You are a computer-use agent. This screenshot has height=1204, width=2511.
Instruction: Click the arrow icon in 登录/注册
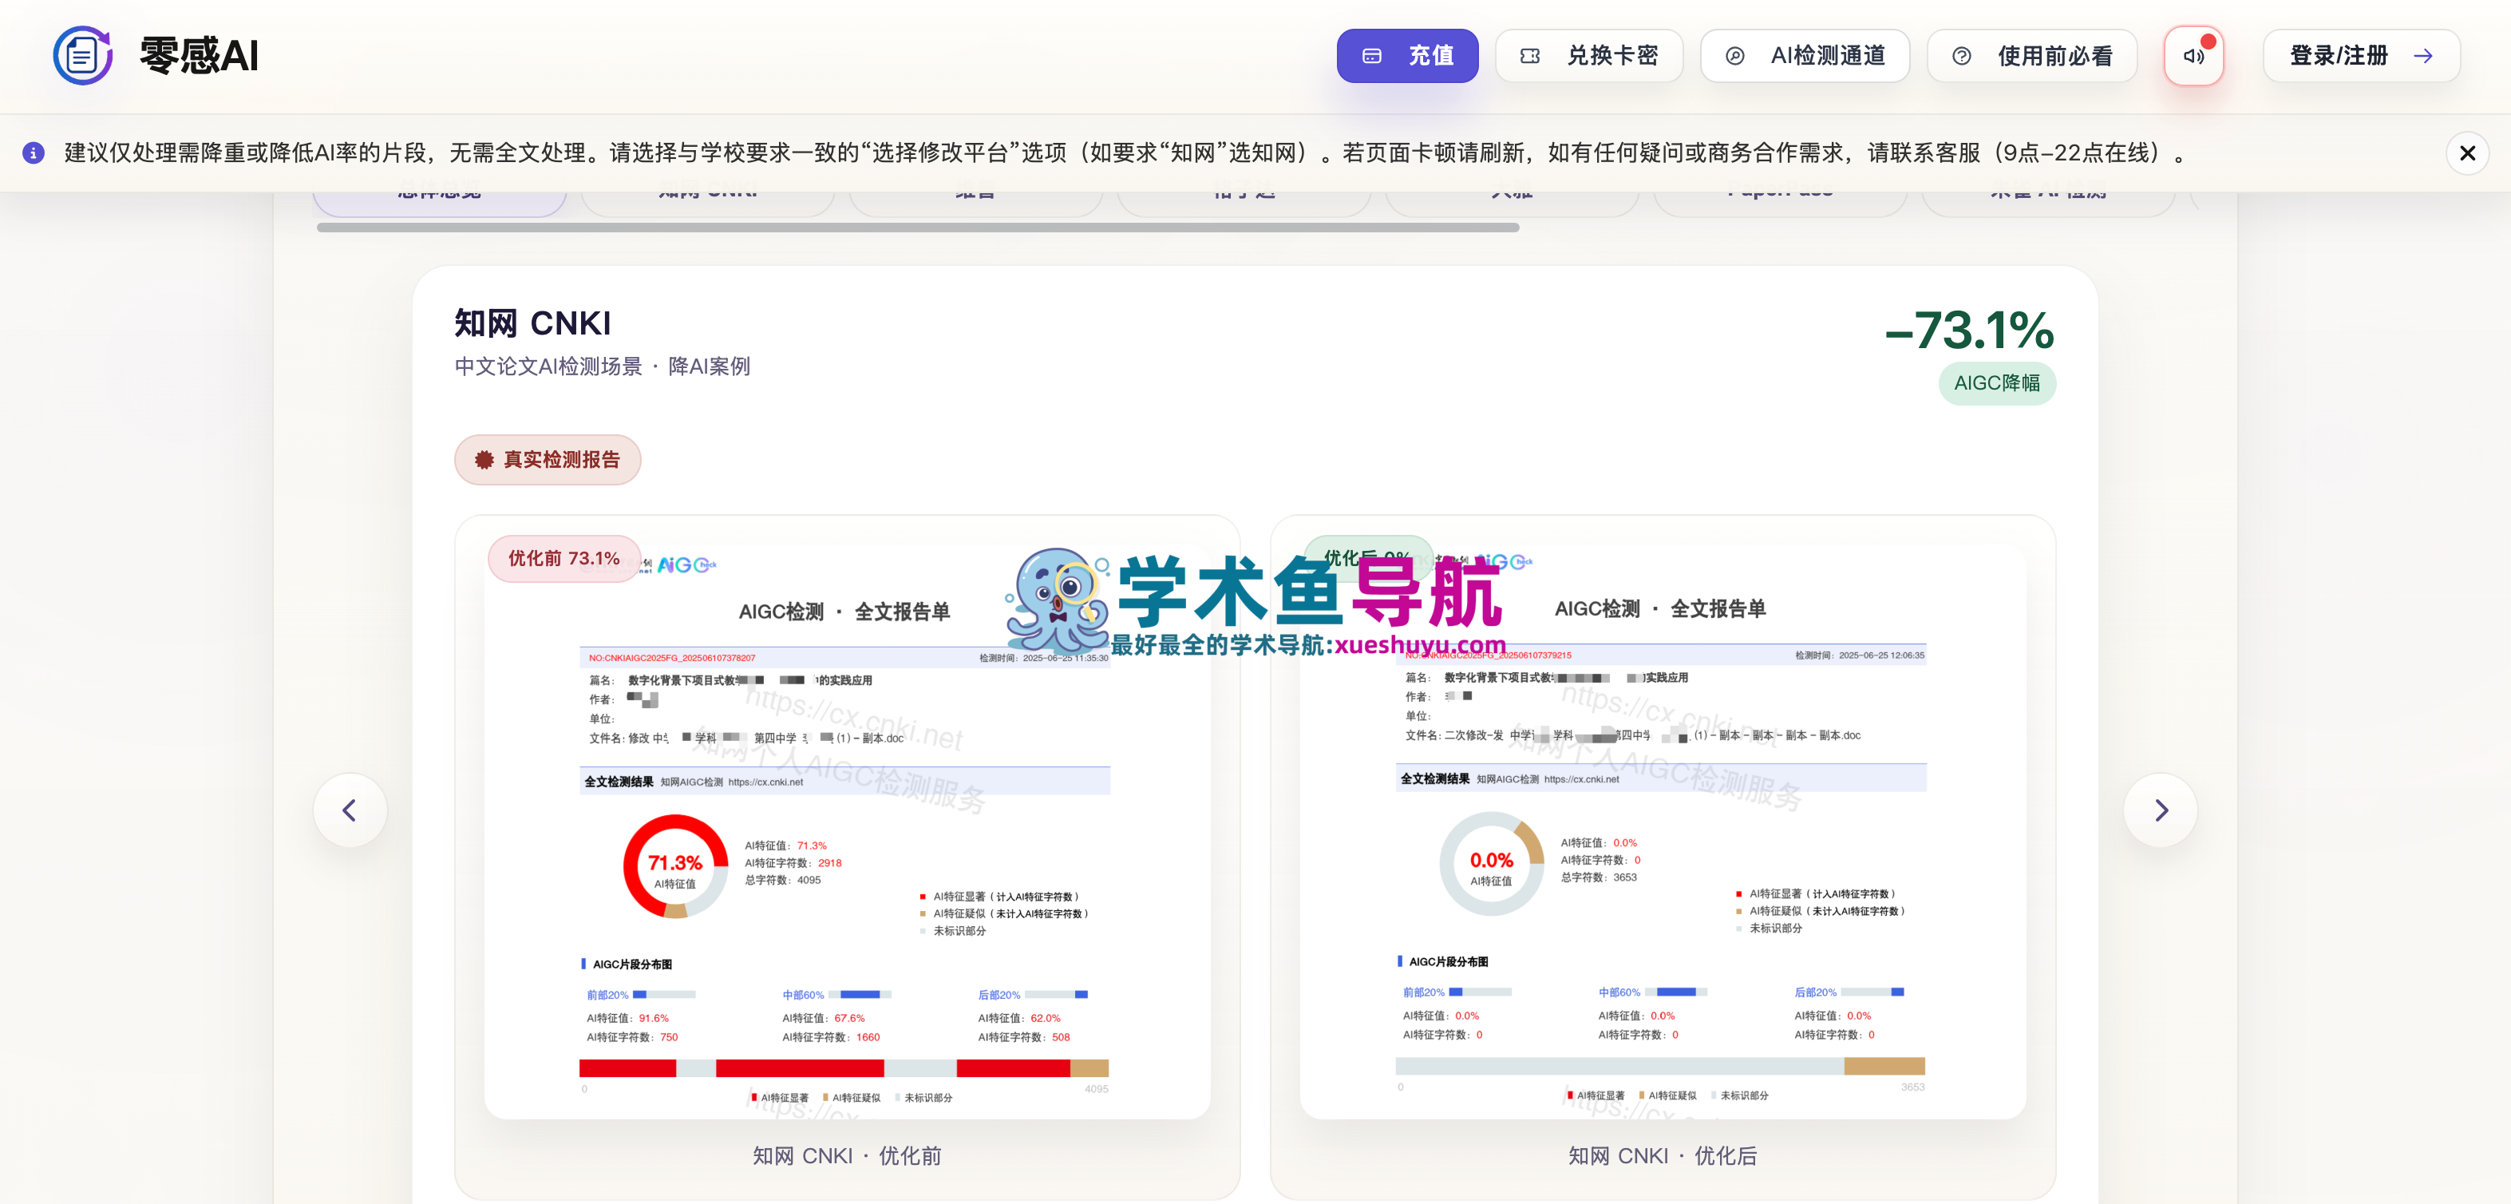click(2422, 56)
